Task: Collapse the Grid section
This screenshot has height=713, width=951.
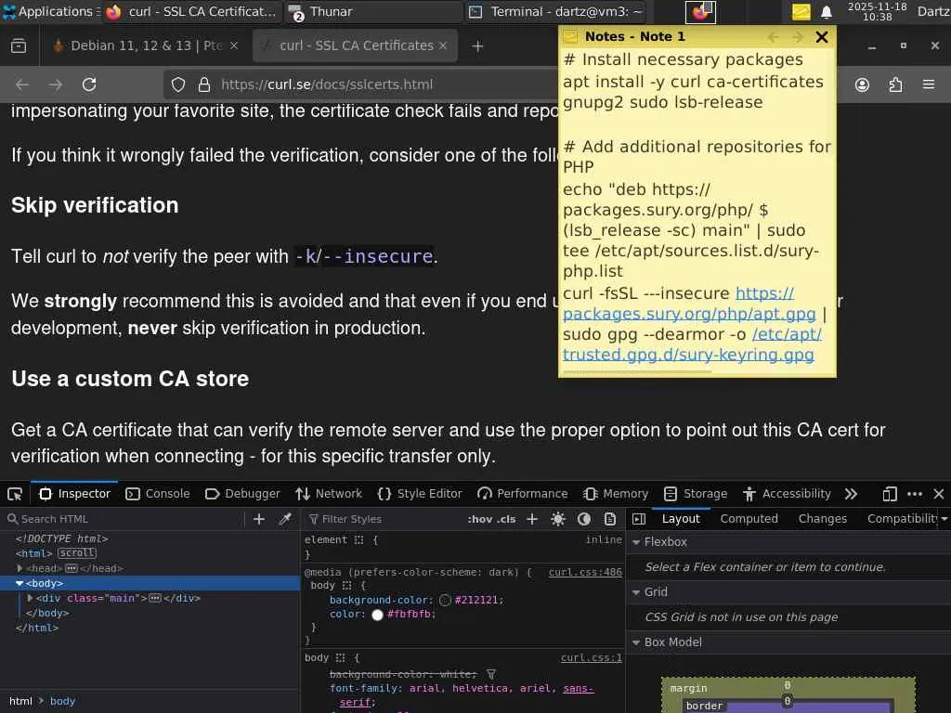Action: 636,591
